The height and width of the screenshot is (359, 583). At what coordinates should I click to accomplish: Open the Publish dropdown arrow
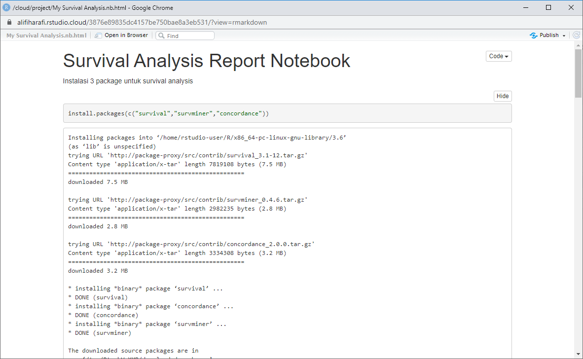[564, 36]
